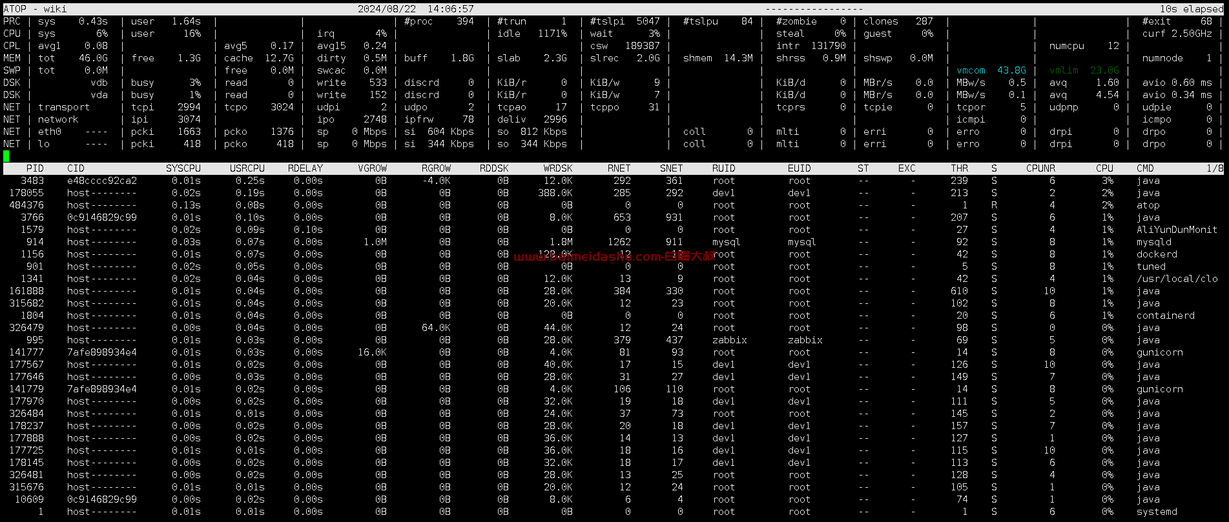Click the systemd command name
This screenshot has width=1229, height=522.
coord(1157,512)
